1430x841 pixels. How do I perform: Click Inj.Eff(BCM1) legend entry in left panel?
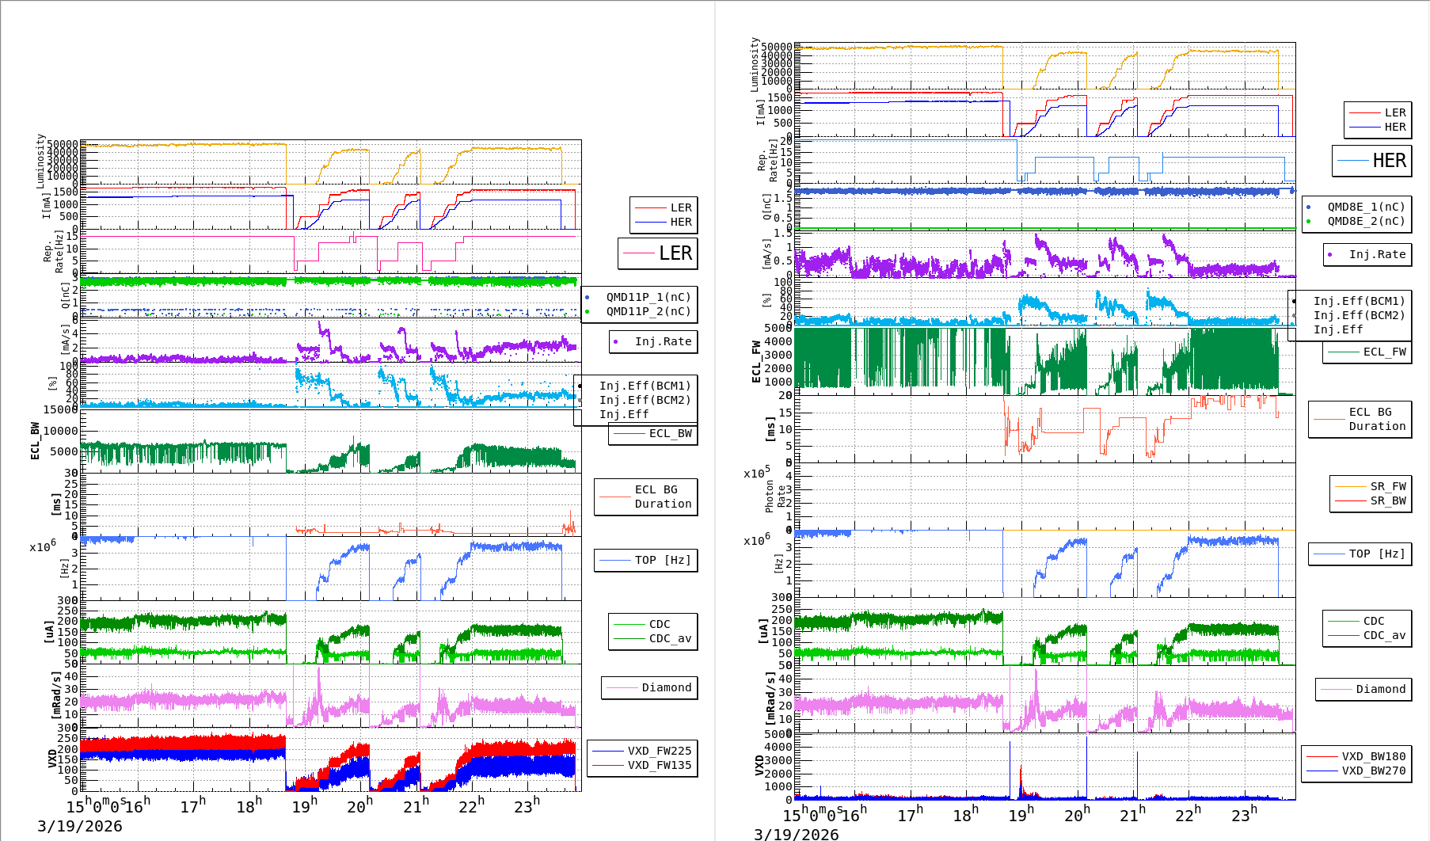[x=644, y=386]
